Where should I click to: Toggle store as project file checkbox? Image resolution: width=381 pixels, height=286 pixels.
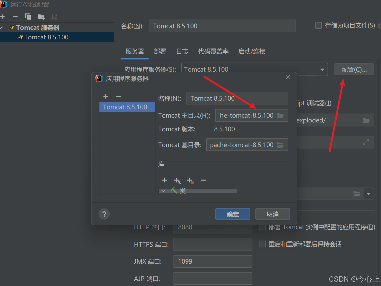click(x=318, y=25)
